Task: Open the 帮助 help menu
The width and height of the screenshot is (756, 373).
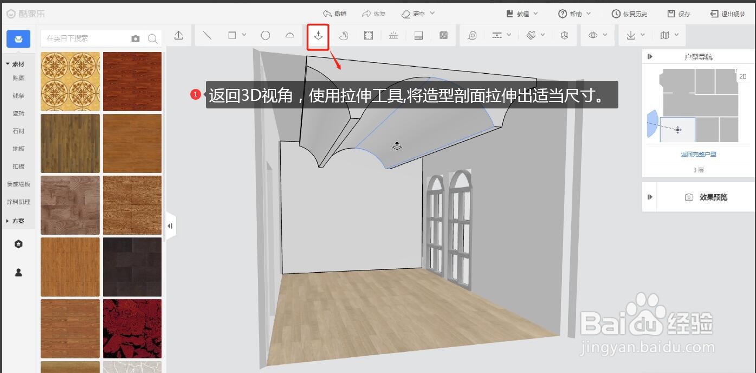Action: click(x=575, y=14)
